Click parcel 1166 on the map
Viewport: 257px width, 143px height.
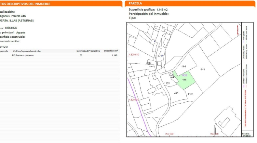(190, 94)
